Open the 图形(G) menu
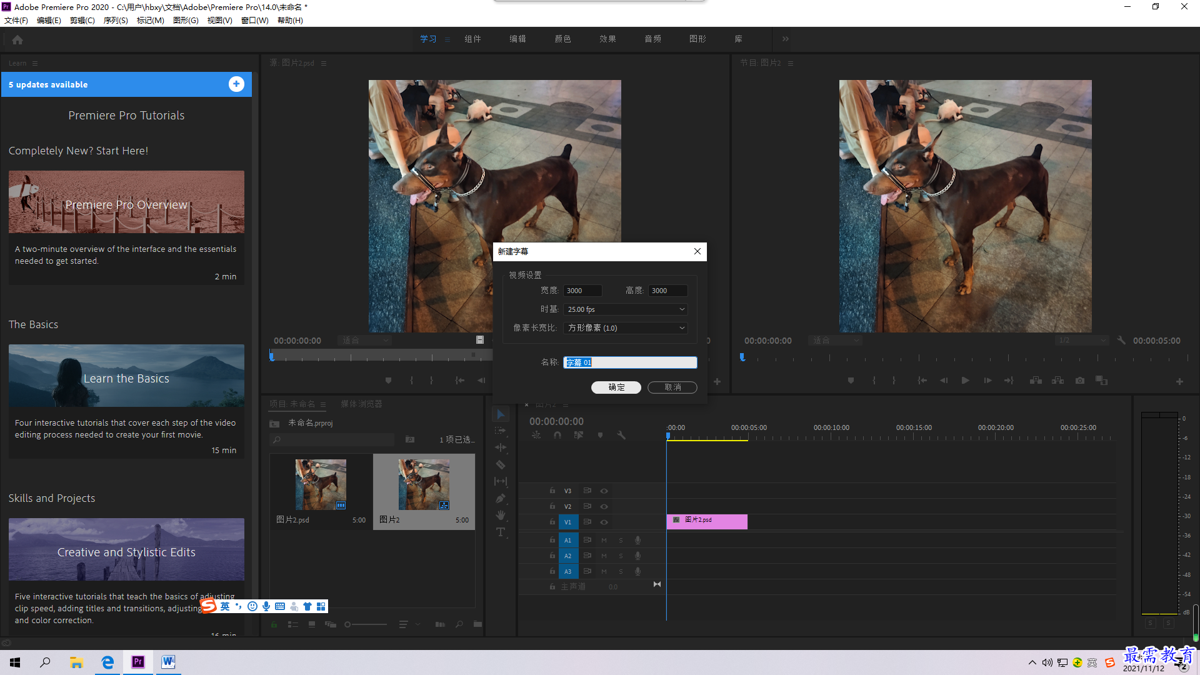The image size is (1200, 675). [186, 21]
